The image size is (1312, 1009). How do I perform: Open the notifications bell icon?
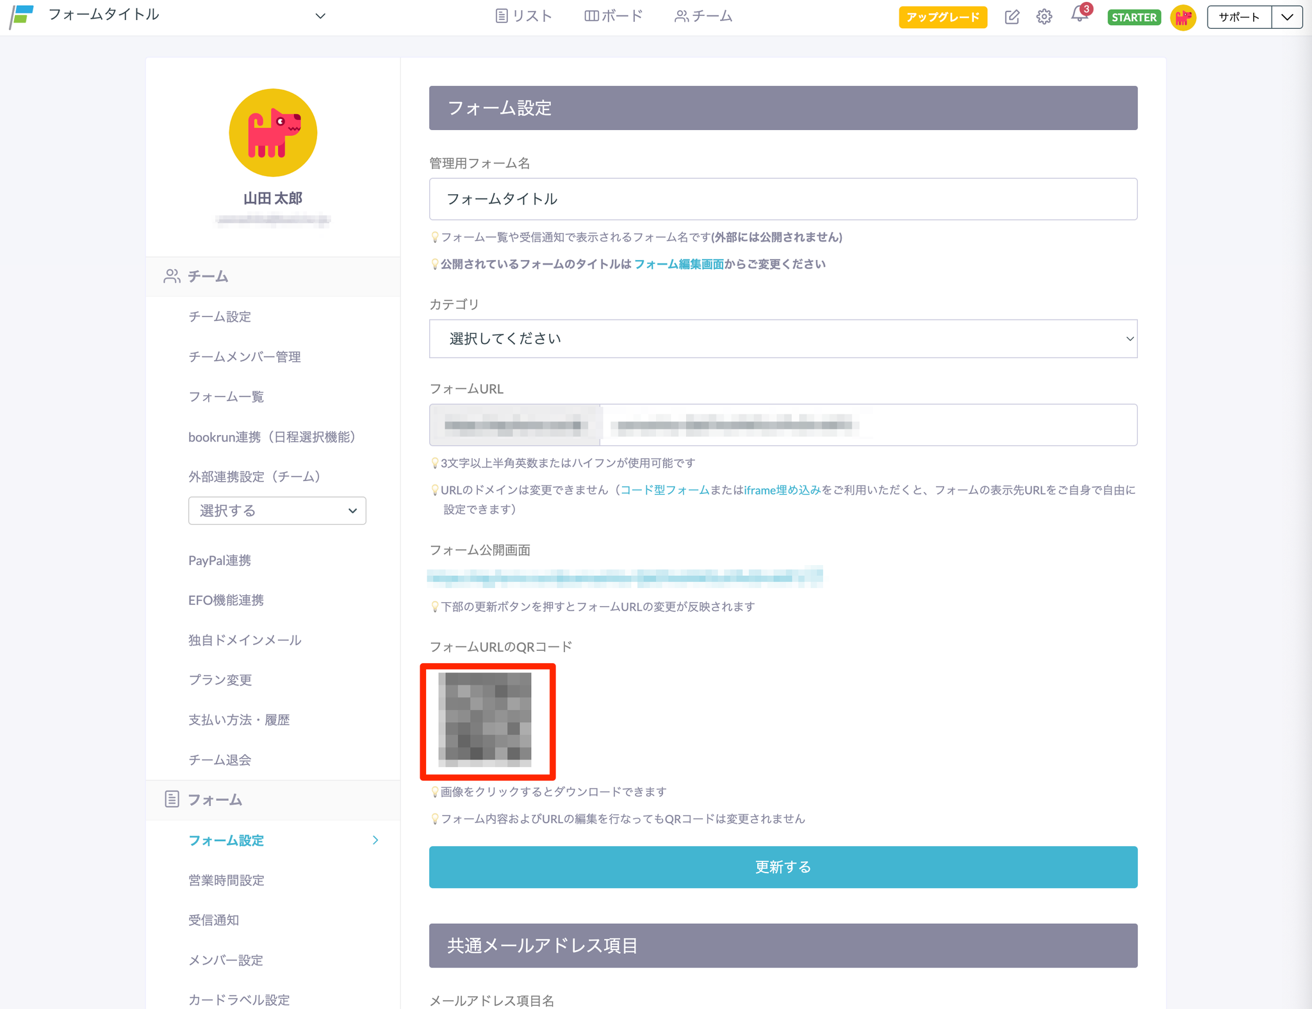pos(1079,15)
